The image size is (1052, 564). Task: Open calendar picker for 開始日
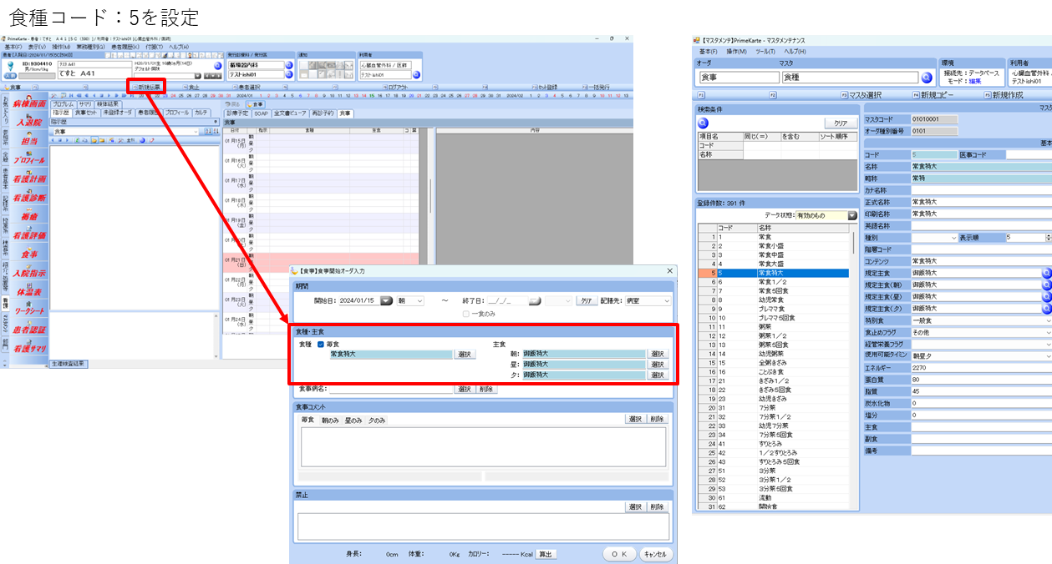386,300
